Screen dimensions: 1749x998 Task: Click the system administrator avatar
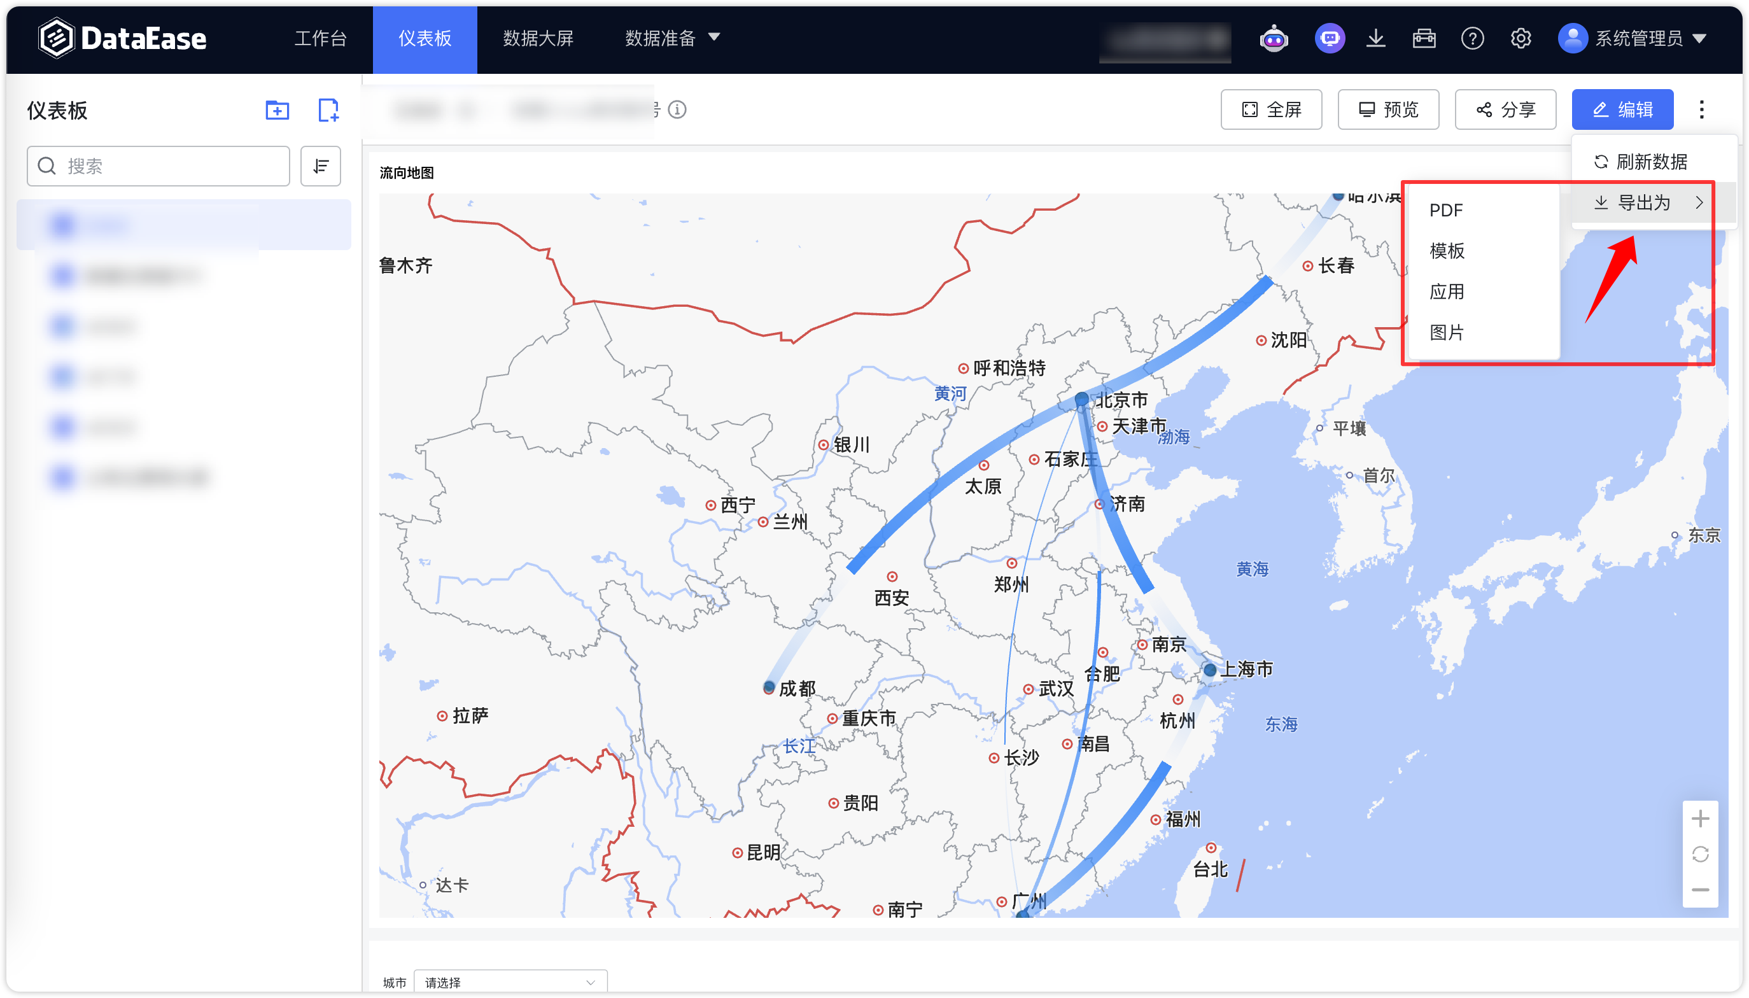[x=1572, y=38]
